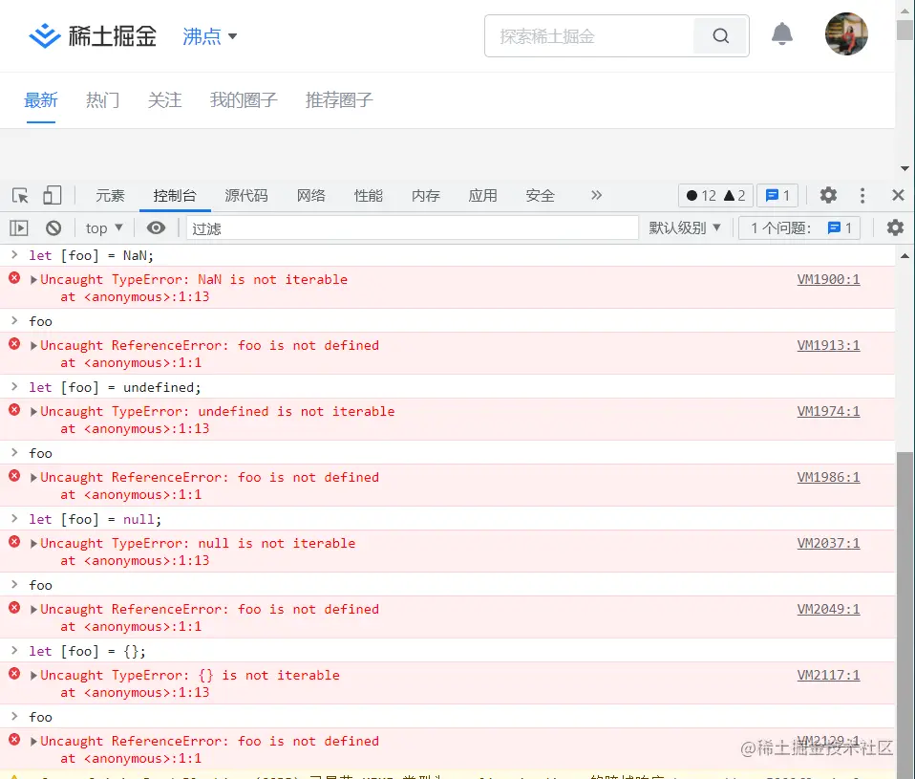This screenshot has width=915, height=779.
Task: Toggle device toolbar emulation icon
Action: tap(52, 195)
